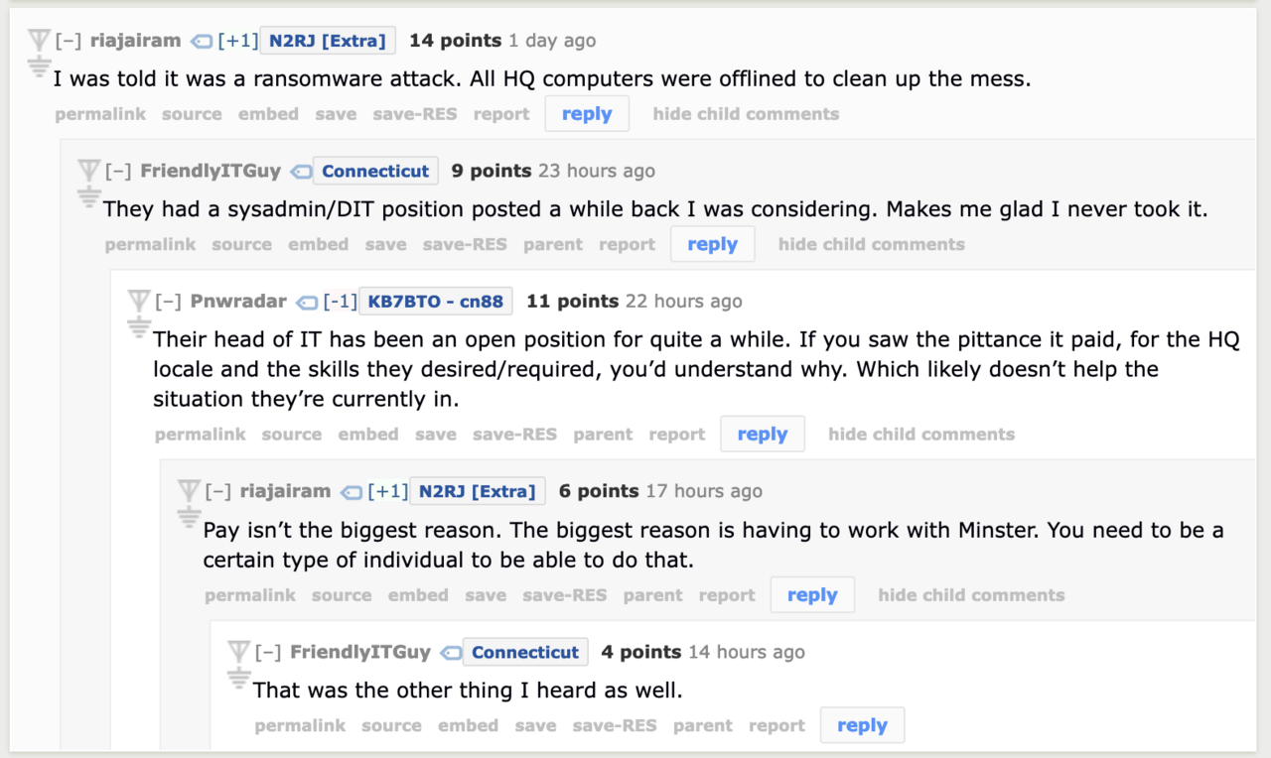
Task: Click tag icon next to top riajairam
Action: 202,42
